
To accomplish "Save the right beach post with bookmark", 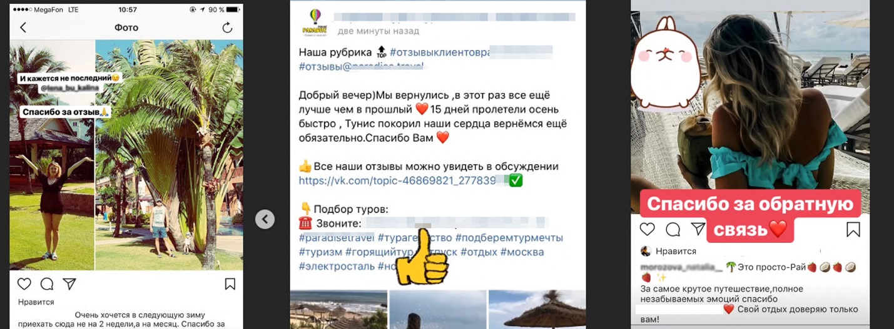I will 853,229.
